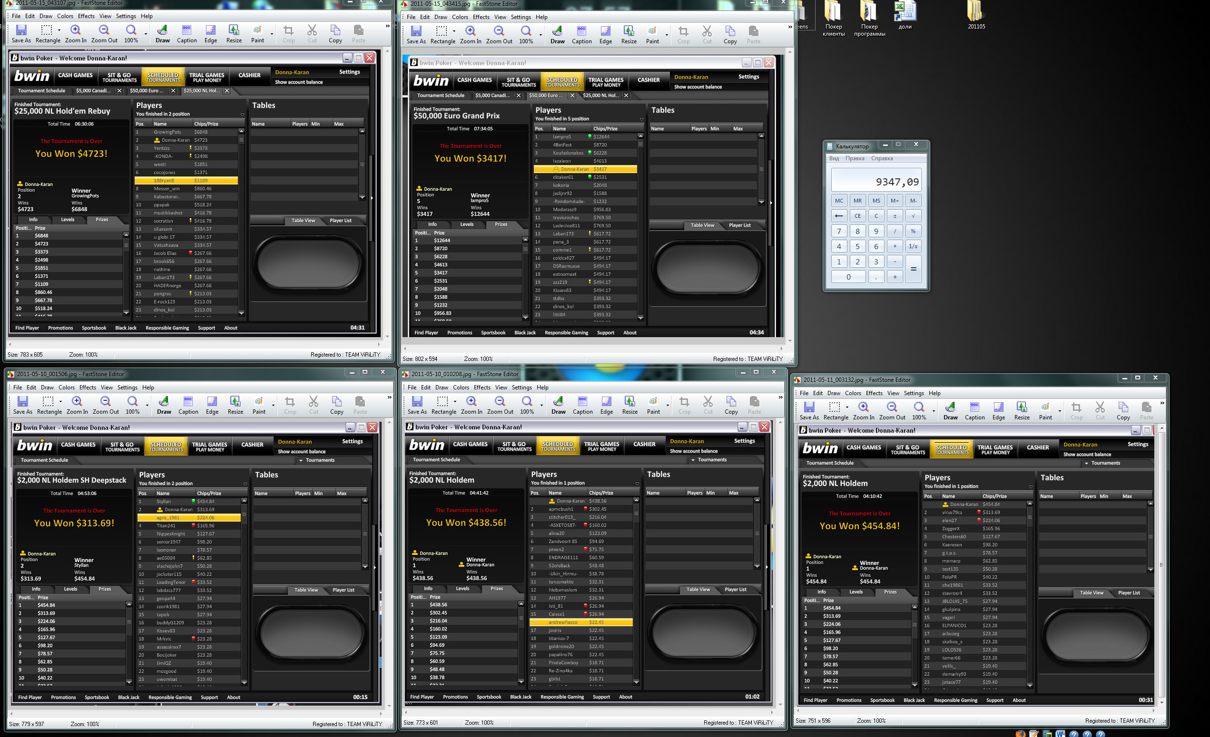
Task: Click calculator percent button
Action: (x=914, y=231)
